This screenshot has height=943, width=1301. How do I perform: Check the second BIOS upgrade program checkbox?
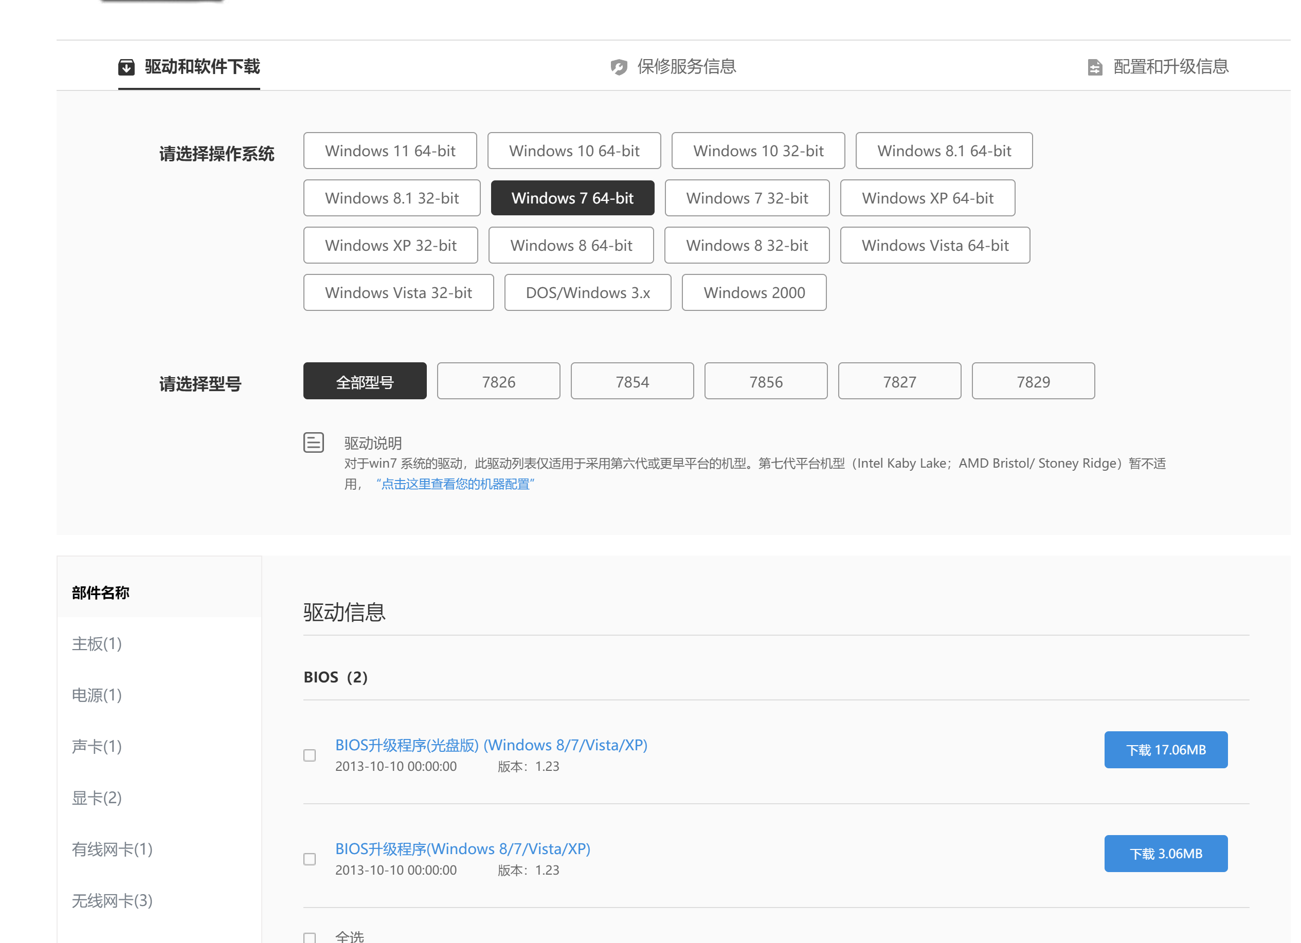pos(310,859)
